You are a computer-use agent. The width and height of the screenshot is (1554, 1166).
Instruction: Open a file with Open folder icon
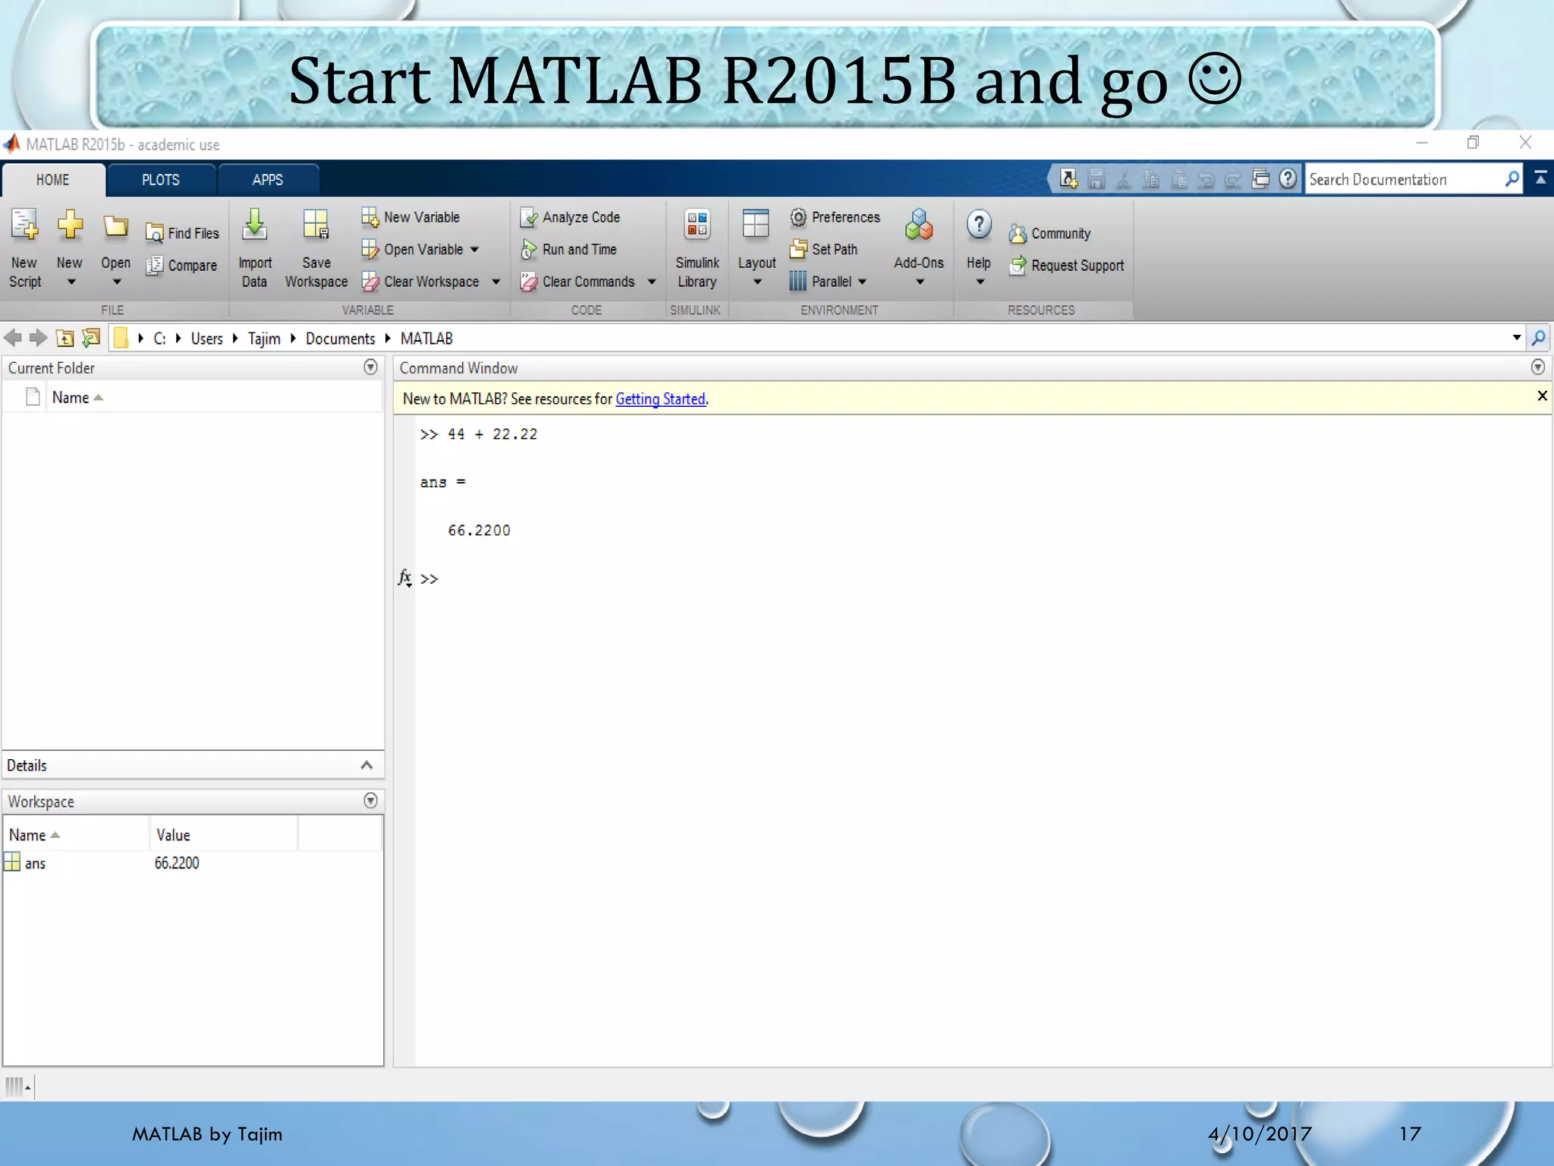(x=115, y=227)
